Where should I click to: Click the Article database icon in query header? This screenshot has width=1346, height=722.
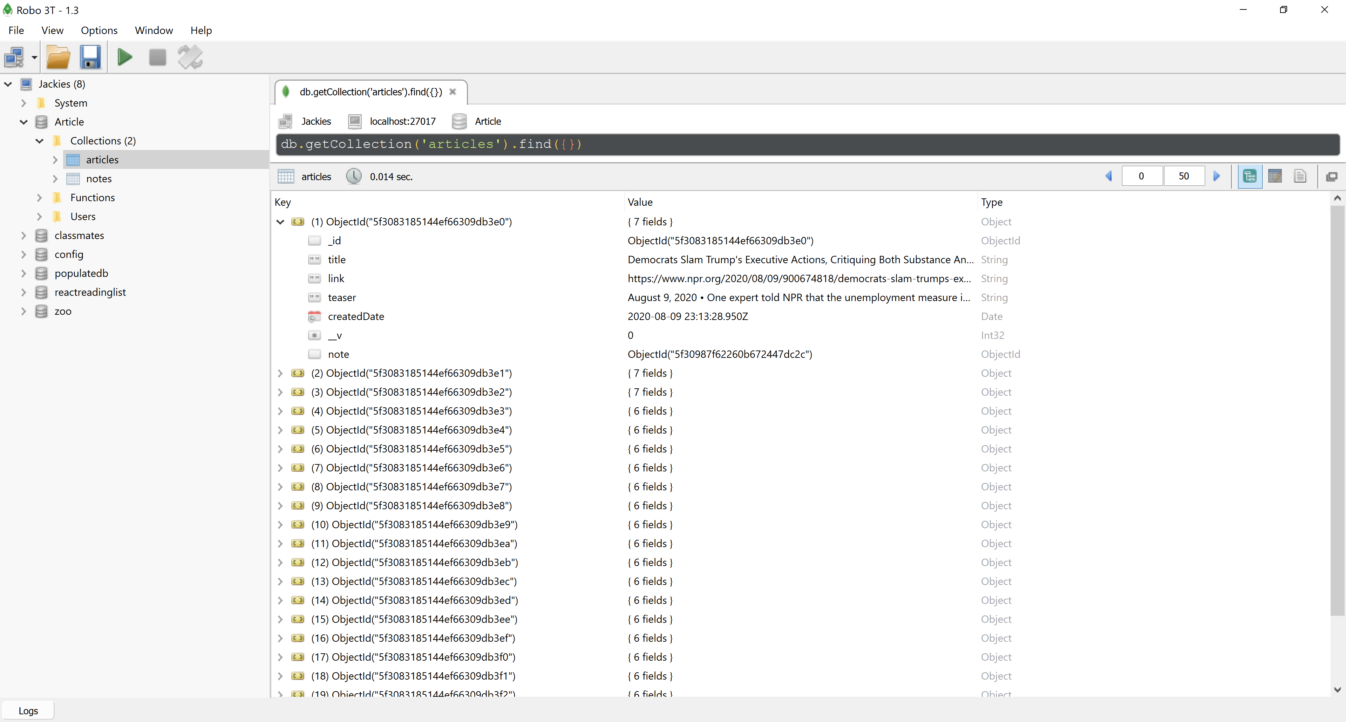(459, 121)
